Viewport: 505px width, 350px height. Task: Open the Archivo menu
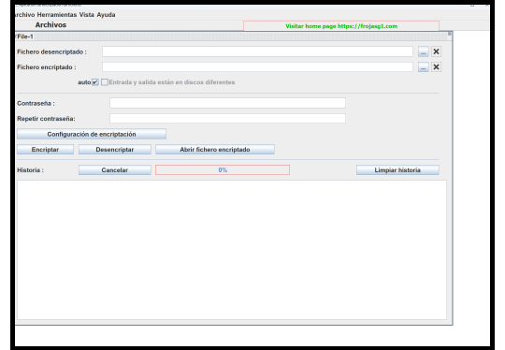(25, 15)
